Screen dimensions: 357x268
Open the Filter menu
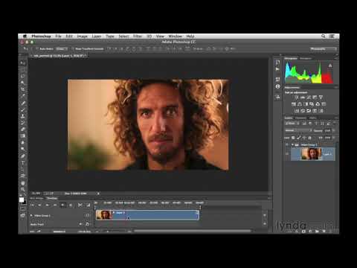tap(137, 36)
